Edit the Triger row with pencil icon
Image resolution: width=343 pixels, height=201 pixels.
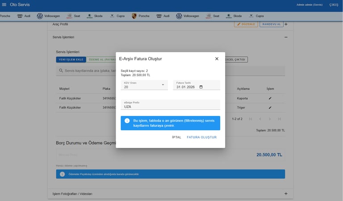(x=270, y=107)
